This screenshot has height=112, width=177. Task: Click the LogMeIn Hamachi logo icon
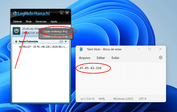point(14,13)
